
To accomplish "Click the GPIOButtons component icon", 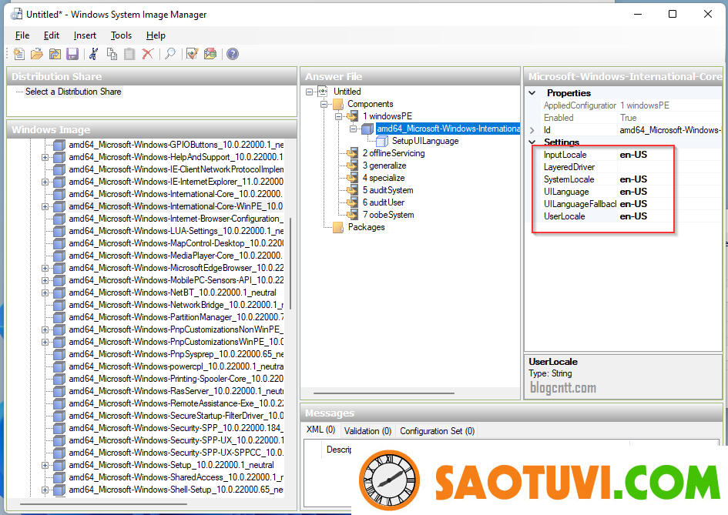I will tap(59, 145).
